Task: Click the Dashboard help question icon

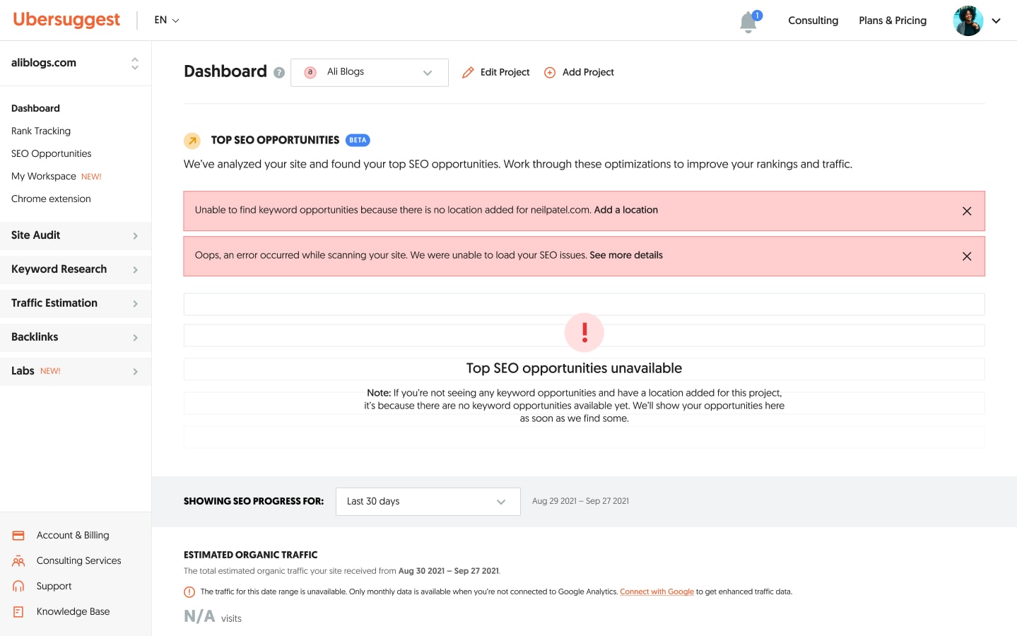Action: [x=279, y=73]
